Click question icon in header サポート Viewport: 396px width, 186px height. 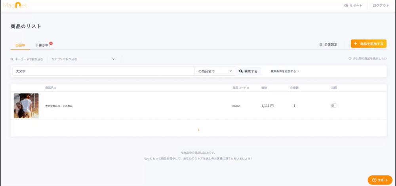346,6
